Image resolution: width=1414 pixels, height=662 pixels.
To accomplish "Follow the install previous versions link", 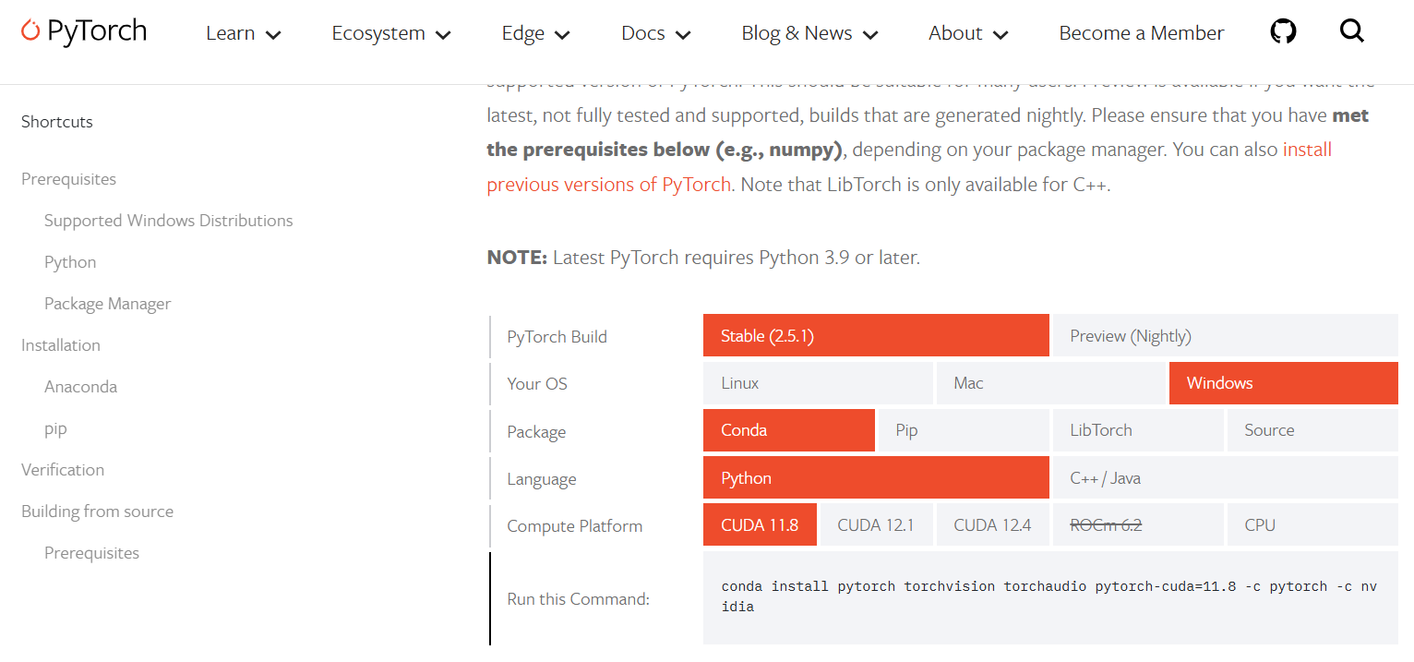I will click(609, 184).
